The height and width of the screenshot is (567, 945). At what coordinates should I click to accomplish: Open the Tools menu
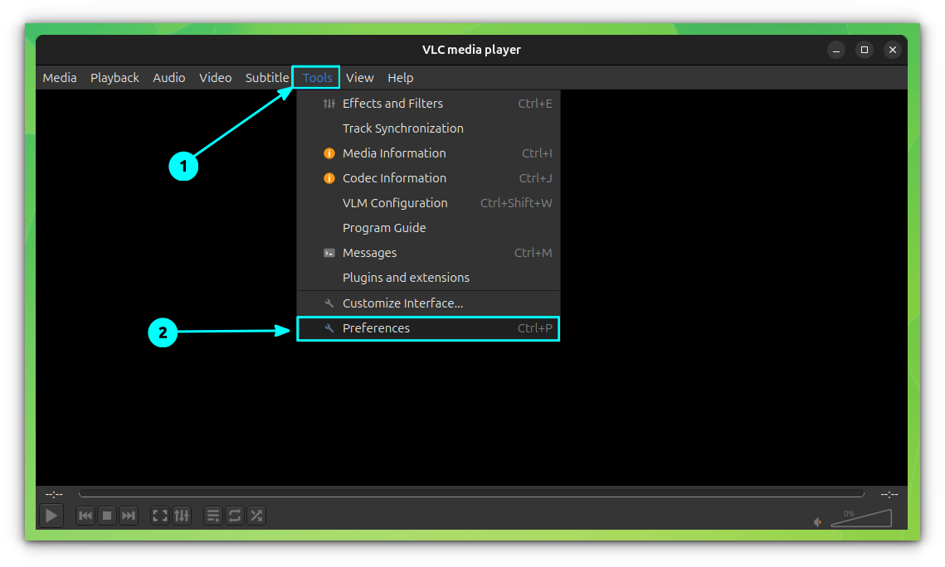tap(316, 77)
